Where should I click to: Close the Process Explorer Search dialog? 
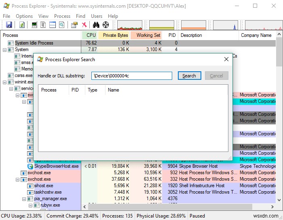[x=226, y=59]
